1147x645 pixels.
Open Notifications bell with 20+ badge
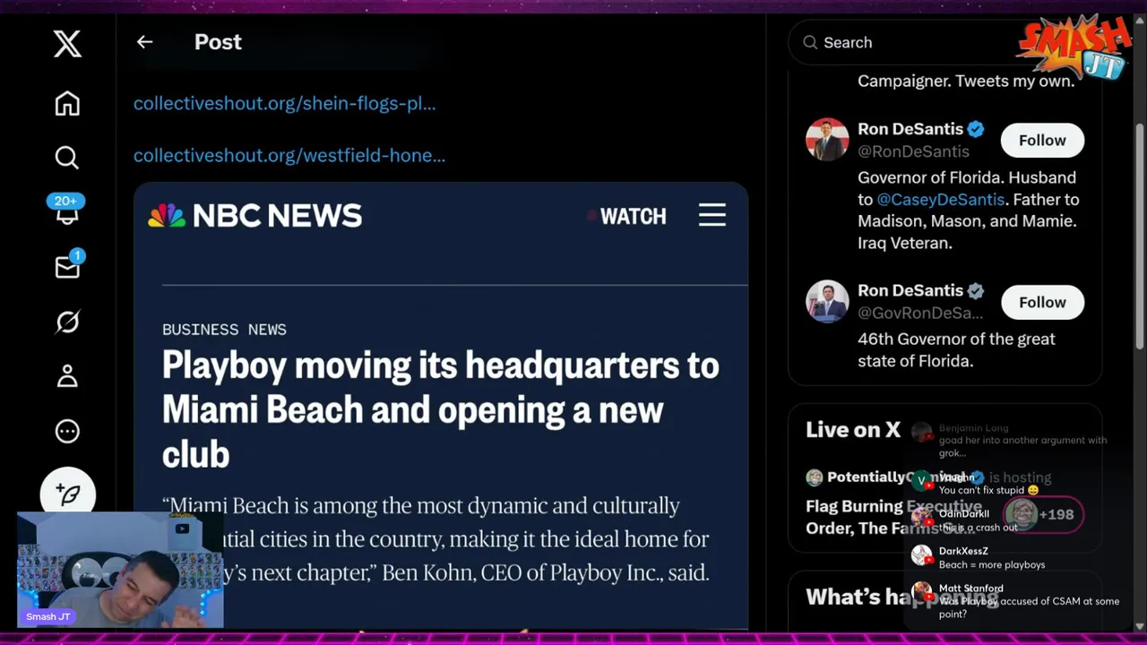point(67,211)
